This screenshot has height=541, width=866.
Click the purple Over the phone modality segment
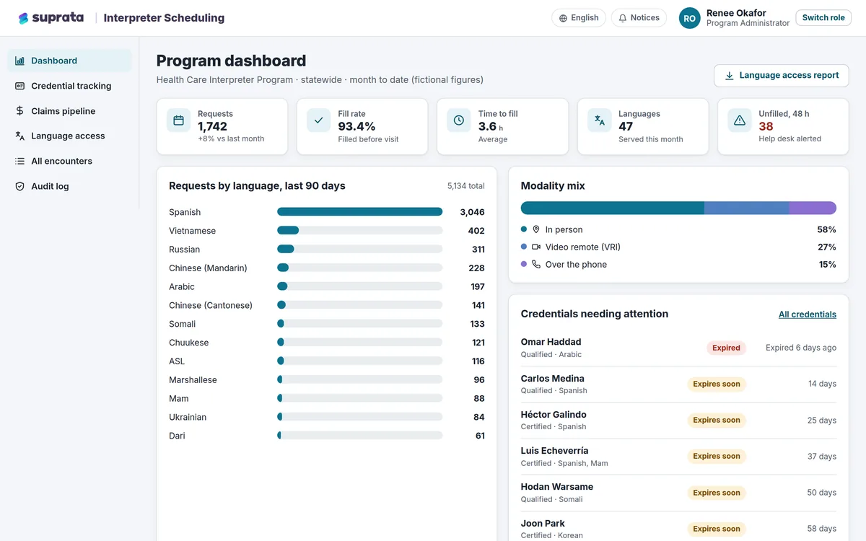pos(813,208)
